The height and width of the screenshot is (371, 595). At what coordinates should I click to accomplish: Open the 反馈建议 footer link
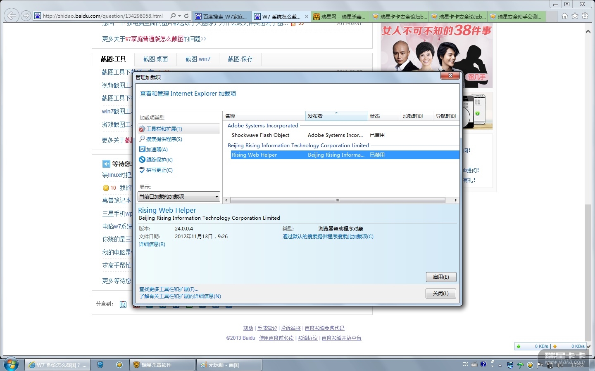(267, 328)
